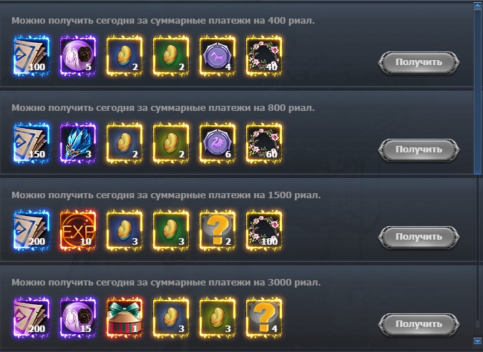Select the blue scroll icon with 100

click(x=31, y=56)
